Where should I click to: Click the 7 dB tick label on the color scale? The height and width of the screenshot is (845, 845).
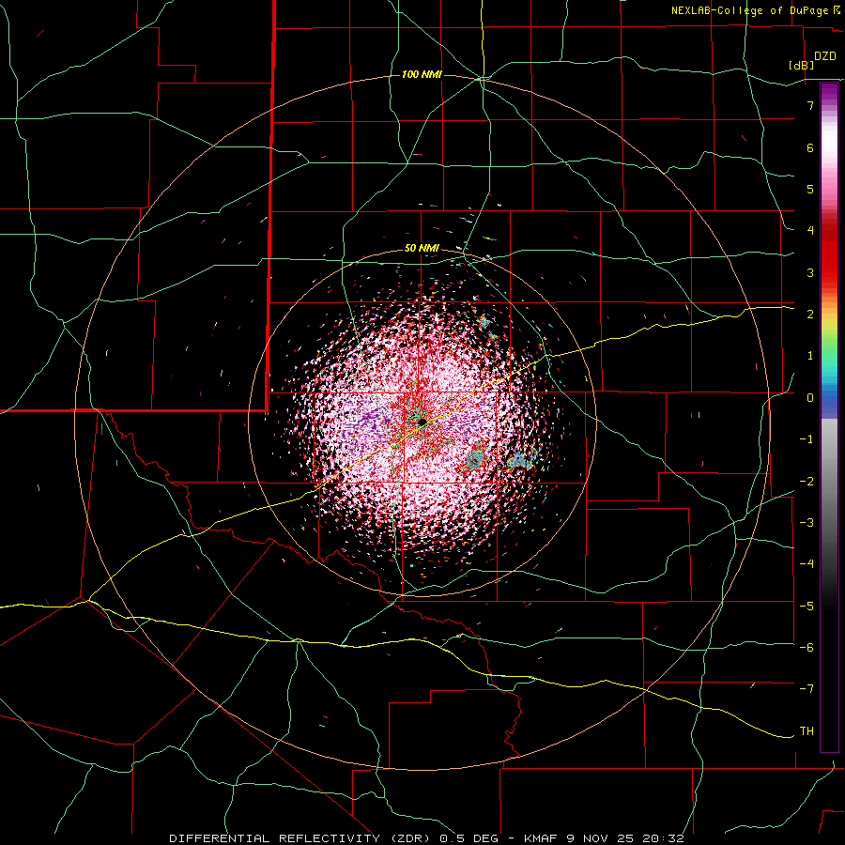[810, 105]
